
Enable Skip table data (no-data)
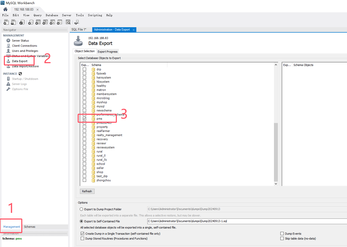pos(282,239)
